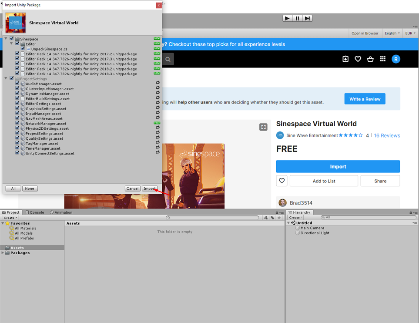Click the None selection button
The height and width of the screenshot is (323, 419).
(x=30, y=188)
